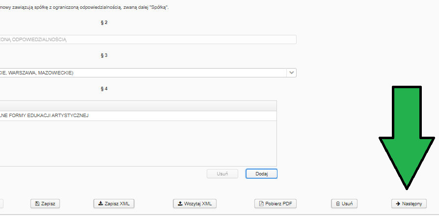Click empty area inside §4 activities list

[x=138, y=144]
